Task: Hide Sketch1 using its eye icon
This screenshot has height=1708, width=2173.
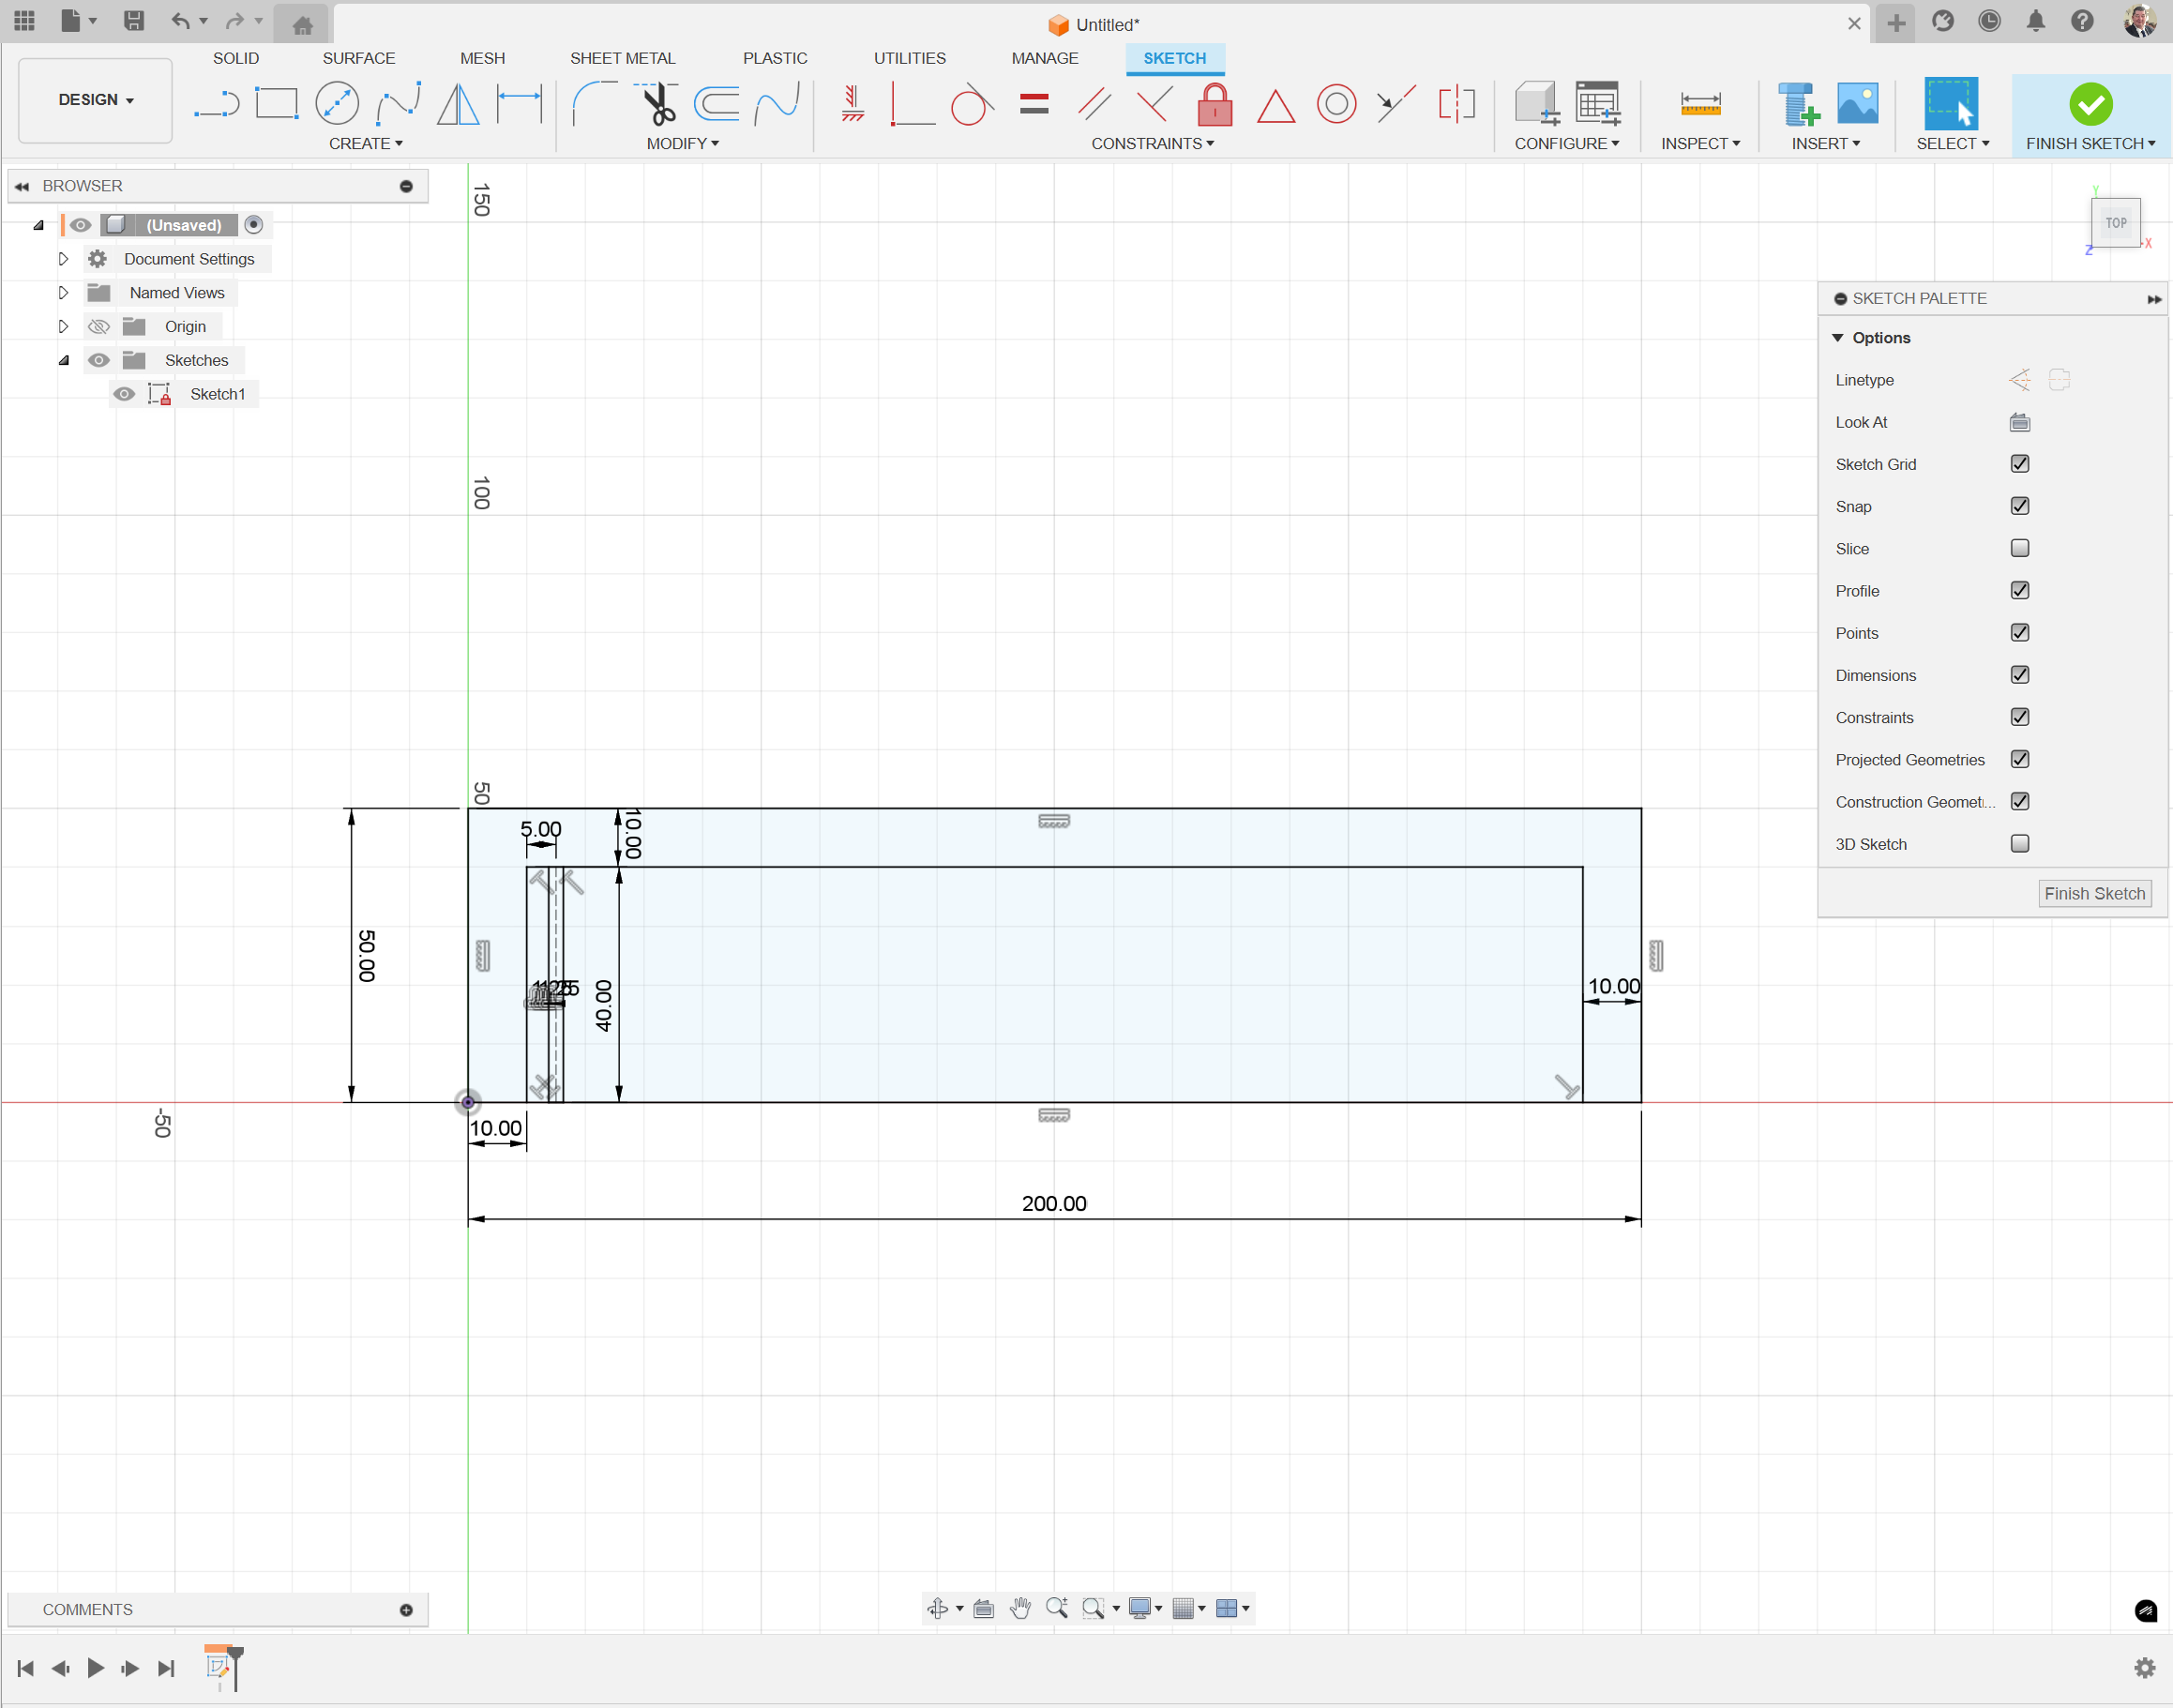Action: click(124, 393)
